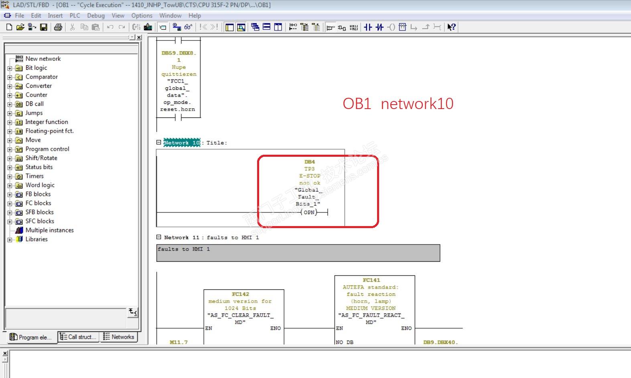Image resolution: width=631 pixels, height=378 pixels.
Task: Activate the context help pointer icon
Action: 452,27
